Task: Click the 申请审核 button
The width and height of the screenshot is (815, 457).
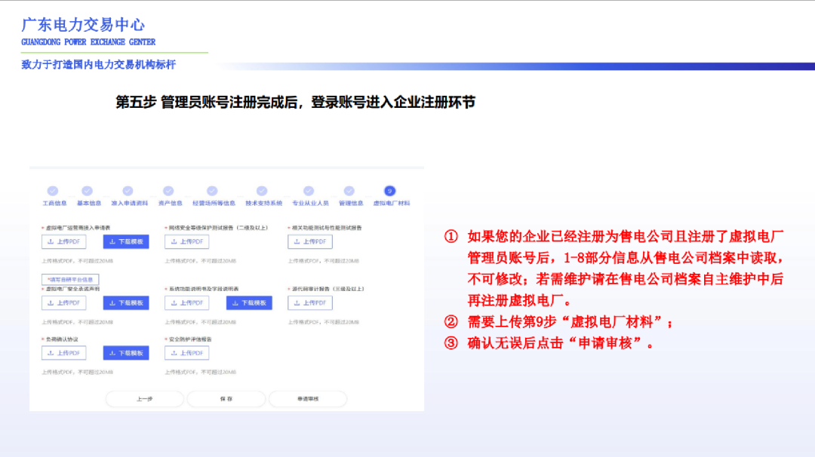Action: click(307, 398)
